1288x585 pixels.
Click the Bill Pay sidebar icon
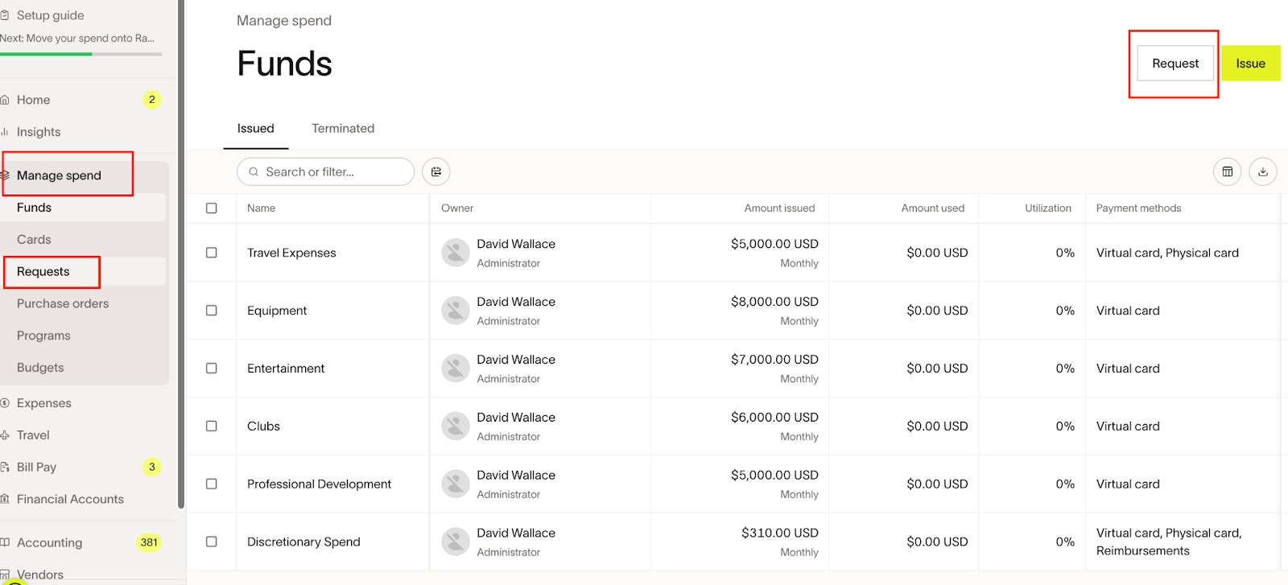(5, 467)
